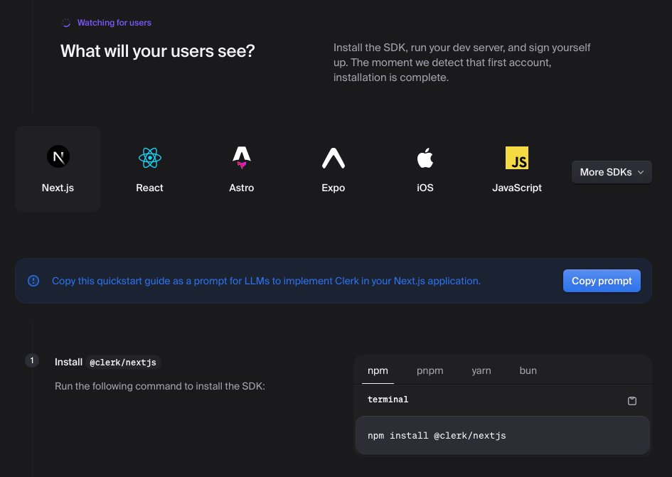Click the Watching for users spinner icon
Viewport: 672px width, 477px height.
click(x=66, y=23)
